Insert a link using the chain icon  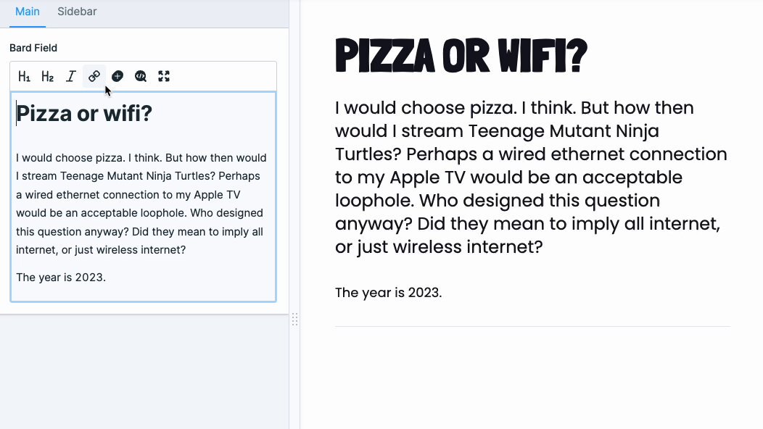pos(94,76)
